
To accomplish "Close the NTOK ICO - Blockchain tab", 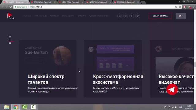I will [27, 2].
